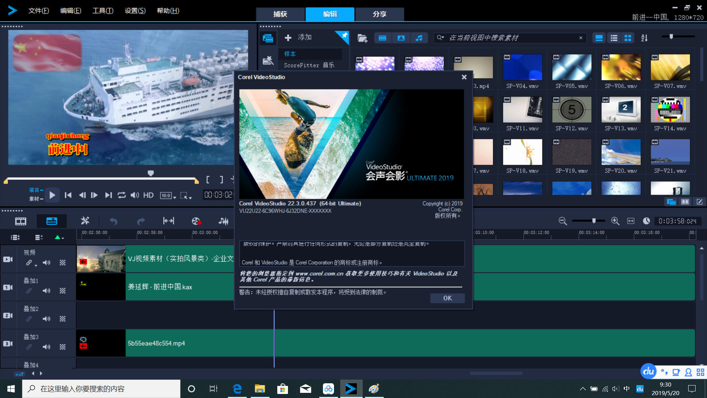Open the resize/crop mode dropdown in preview
707x398 pixels.
point(186,196)
